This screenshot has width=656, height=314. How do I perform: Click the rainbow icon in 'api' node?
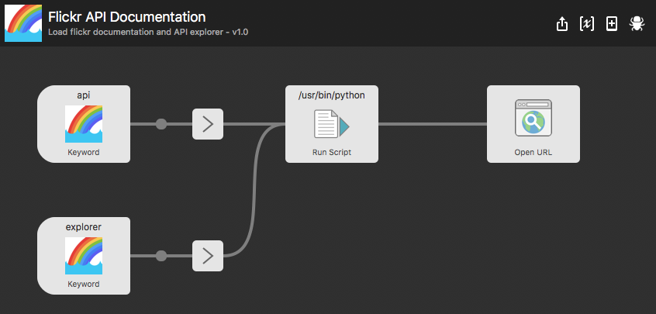pyautogui.click(x=84, y=124)
